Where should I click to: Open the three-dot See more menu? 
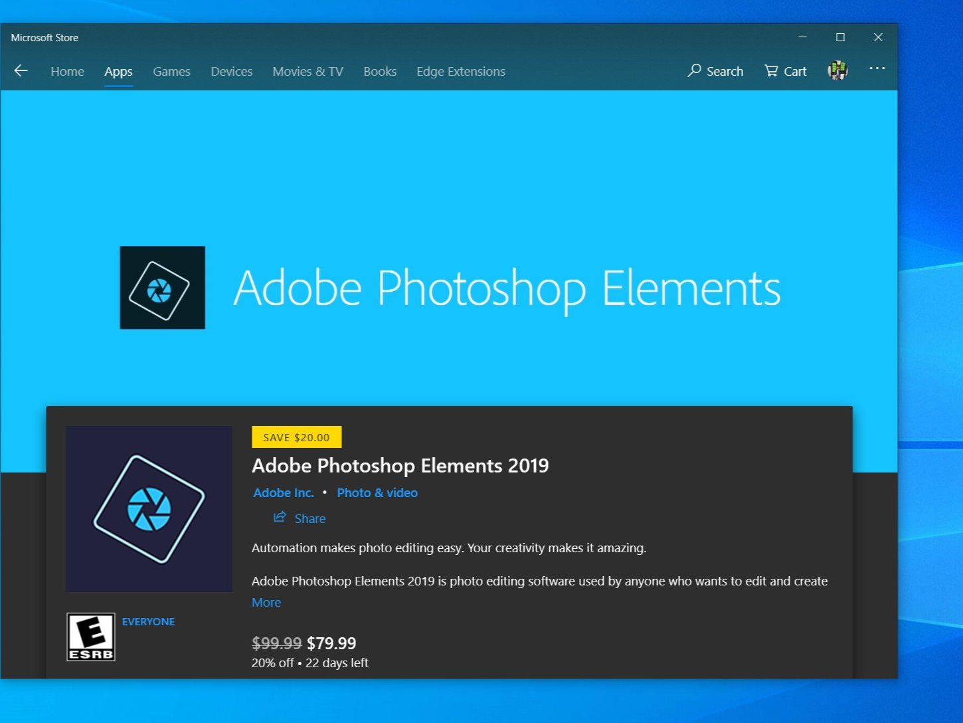(877, 68)
